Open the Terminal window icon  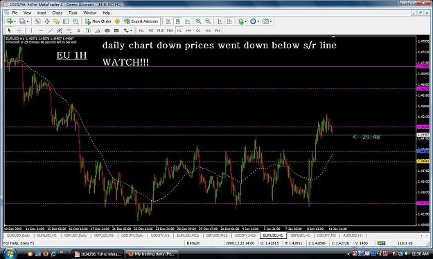tap(66, 21)
